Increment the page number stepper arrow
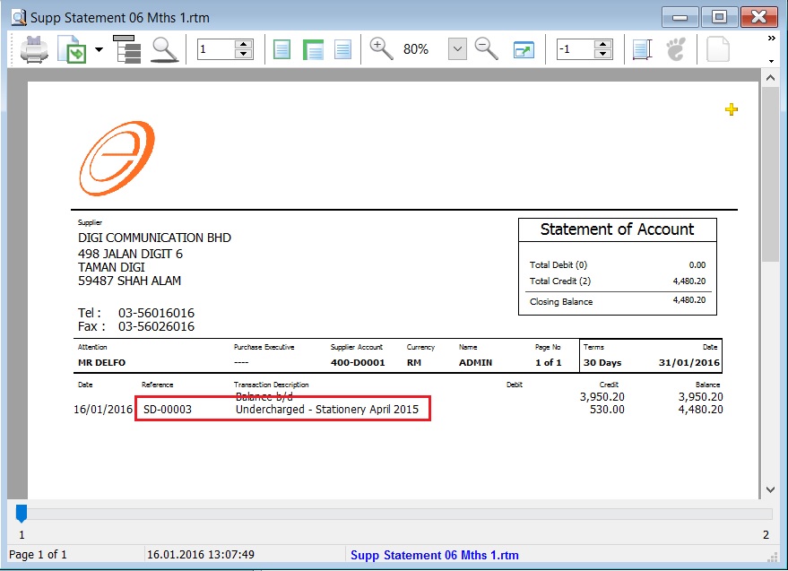 242,43
